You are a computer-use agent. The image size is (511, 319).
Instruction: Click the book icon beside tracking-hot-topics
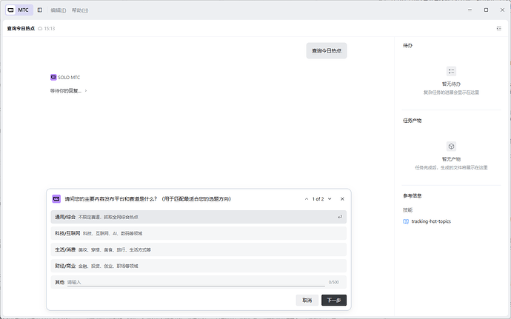pos(406,221)
